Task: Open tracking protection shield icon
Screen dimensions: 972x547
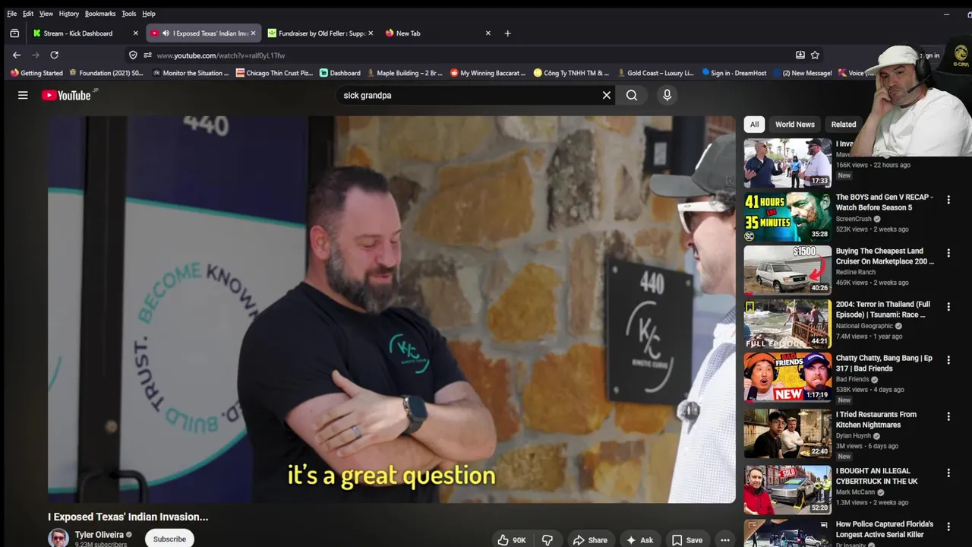Action: pyautogui.click(x=133, y=55)
